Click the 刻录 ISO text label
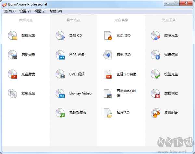Viewport: 195px width, 154px height. (123, 35)
